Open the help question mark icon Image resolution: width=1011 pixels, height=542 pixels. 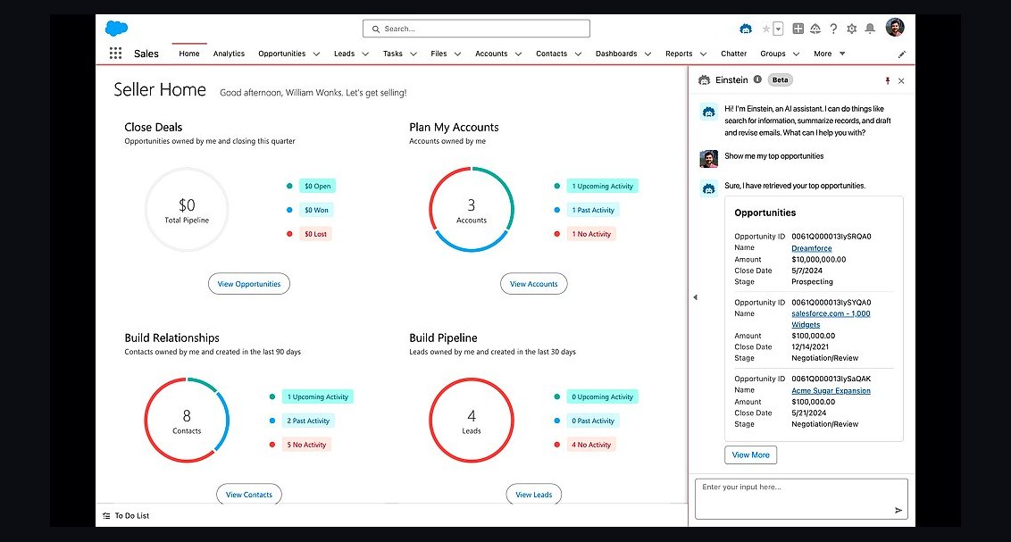(x=833, y=29)
